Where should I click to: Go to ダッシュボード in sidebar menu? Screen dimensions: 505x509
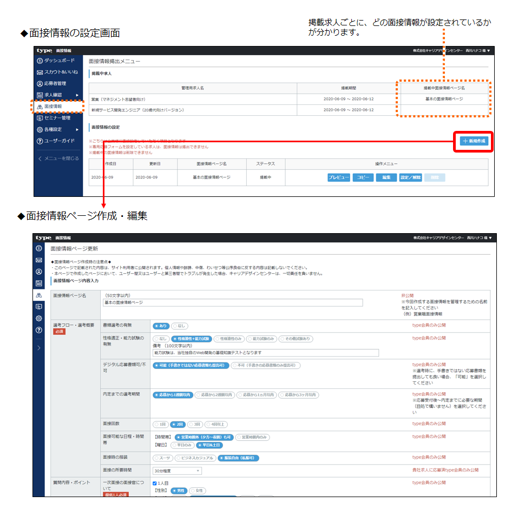coord(58,60)
